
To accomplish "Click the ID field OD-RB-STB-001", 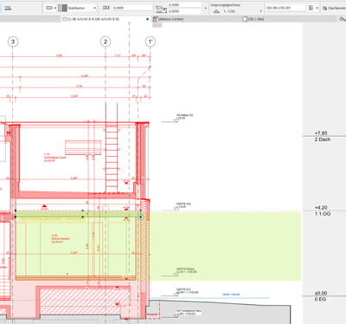I will point(285,8).
